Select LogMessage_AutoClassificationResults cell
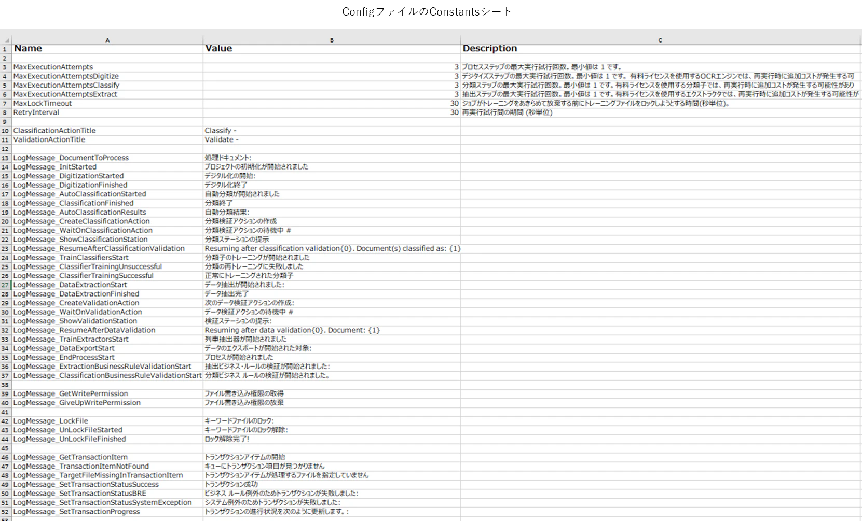 107,213
